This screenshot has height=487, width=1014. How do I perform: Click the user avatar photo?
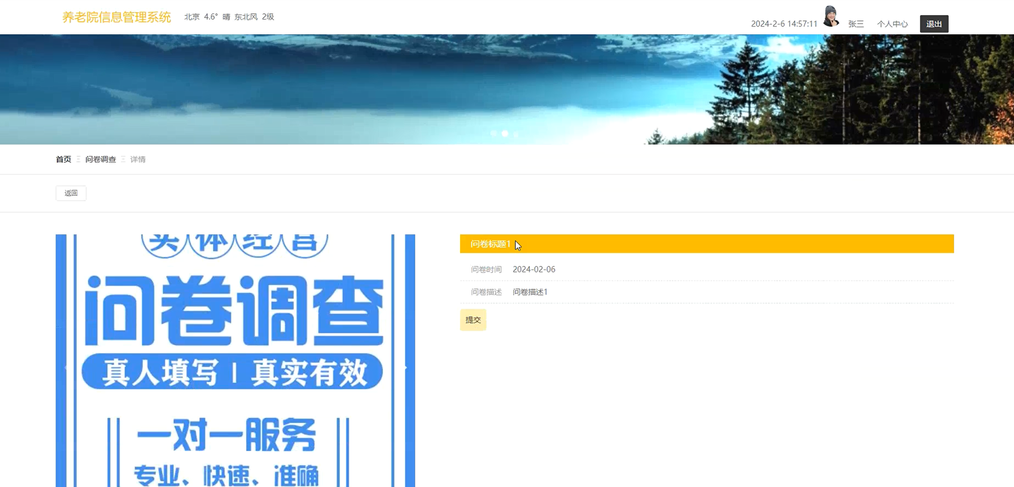pyautogui.click(x=831, y=17)
